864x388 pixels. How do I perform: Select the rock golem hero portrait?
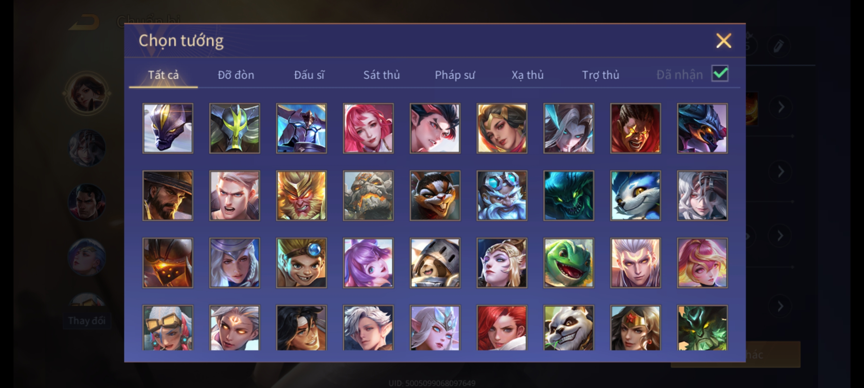tap(368, 195)
